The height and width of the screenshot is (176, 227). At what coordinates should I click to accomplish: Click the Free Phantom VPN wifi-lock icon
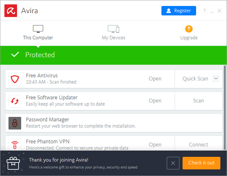pyautogui.click(x=15, y=145)
